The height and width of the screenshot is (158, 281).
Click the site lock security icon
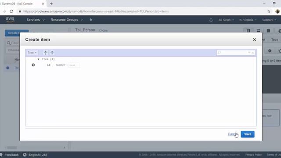(20, 11)
